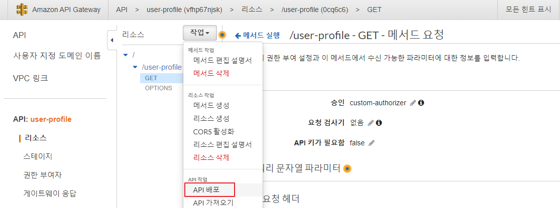Image resolution: width=560 pixels, height=208 pixels.
Task: Go back via 메서드 실행 link
Action: click(x=257, y=35)
